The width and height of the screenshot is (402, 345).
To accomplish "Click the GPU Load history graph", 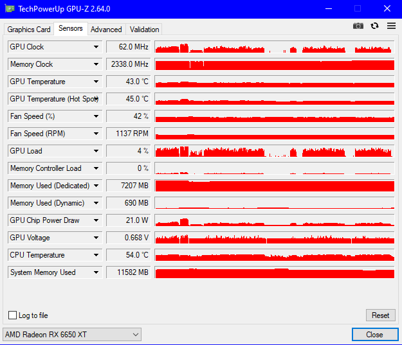I will tap(275, 151).
